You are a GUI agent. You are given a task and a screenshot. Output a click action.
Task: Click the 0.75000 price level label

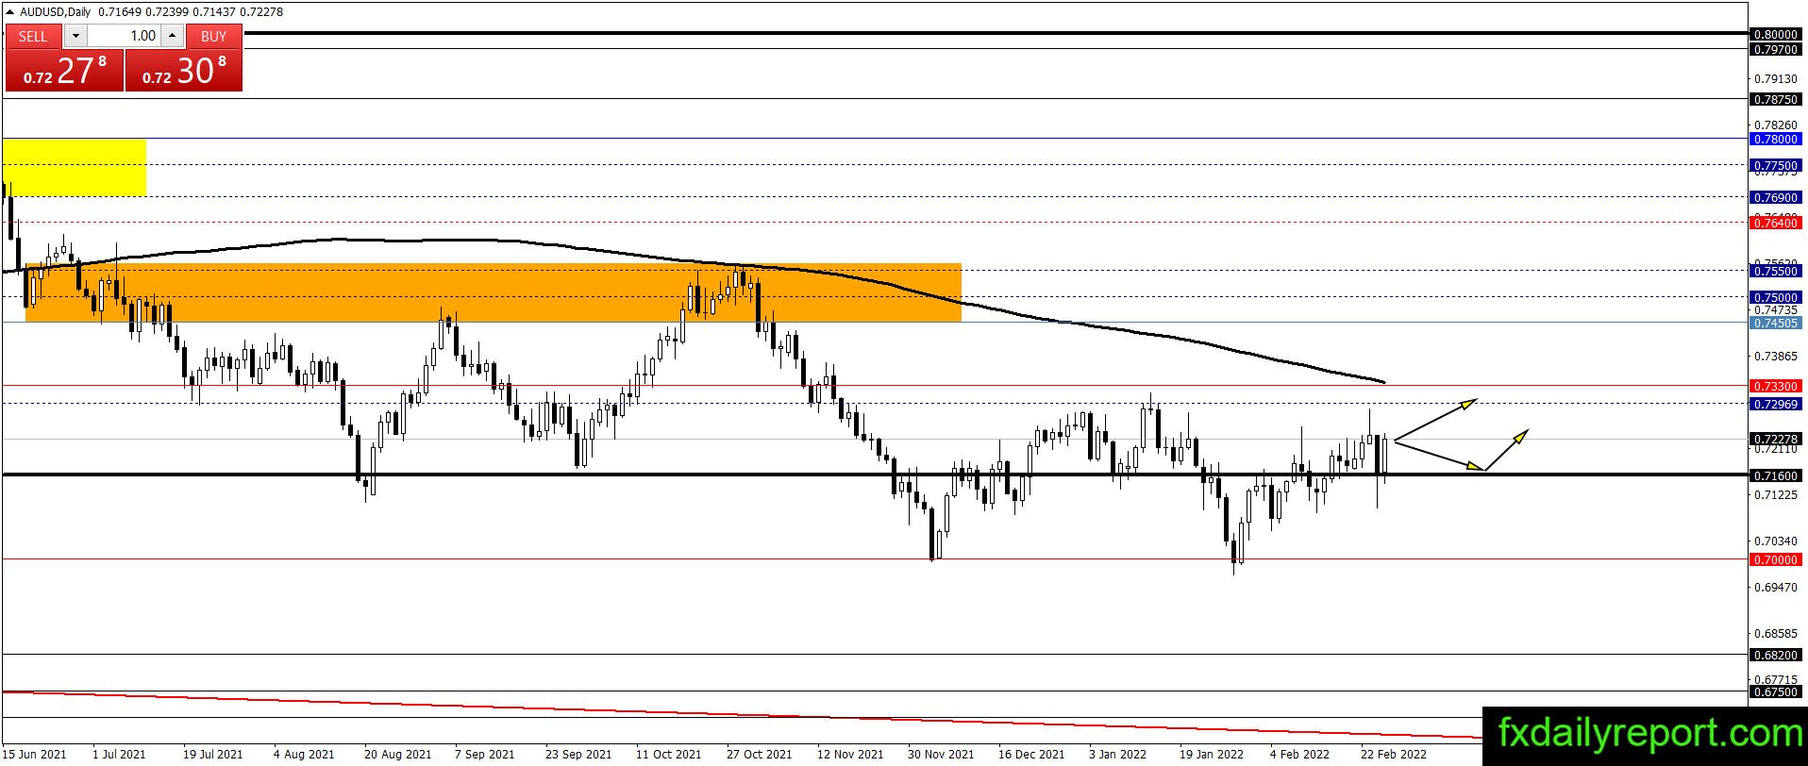point(1775,297)
